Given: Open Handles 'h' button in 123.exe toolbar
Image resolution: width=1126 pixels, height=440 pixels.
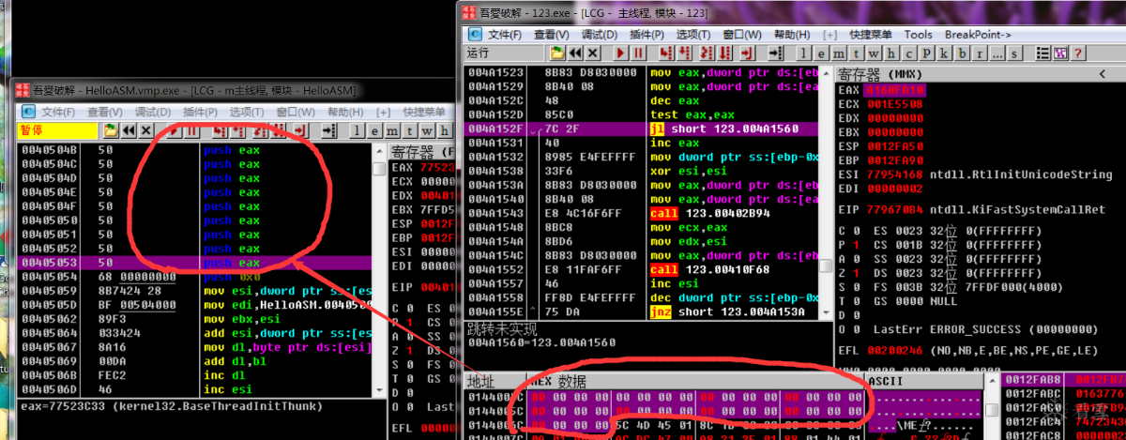Looking at the screenshot, I should 890,53.
